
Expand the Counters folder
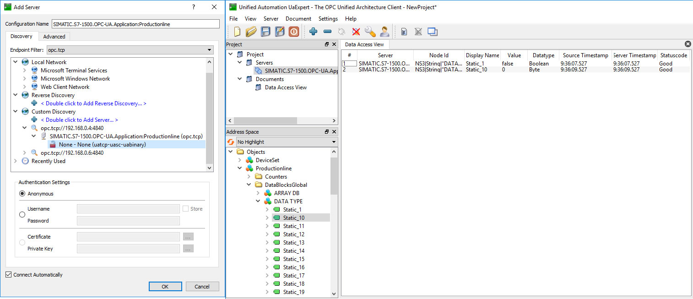pos(249,177)
